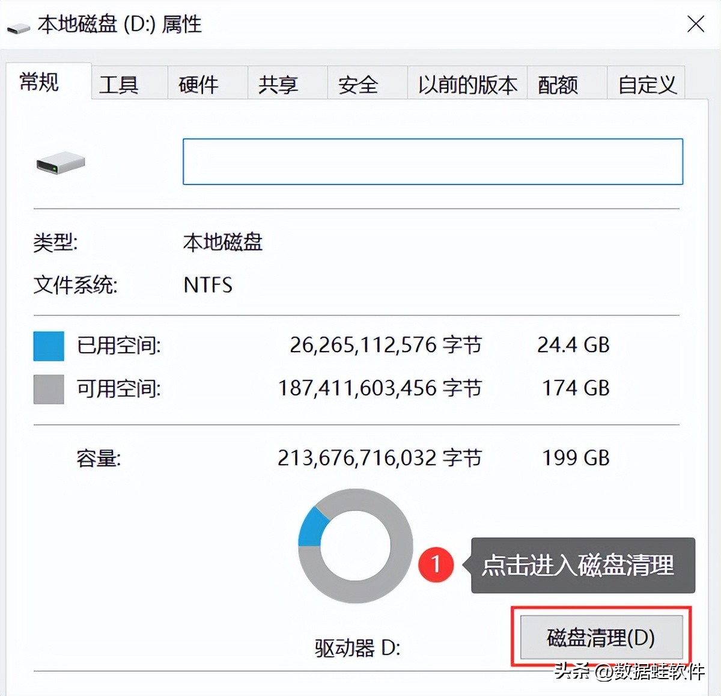Click the red numbered badge marker
This screenshot has width=721, height=696.
point(437,565)
